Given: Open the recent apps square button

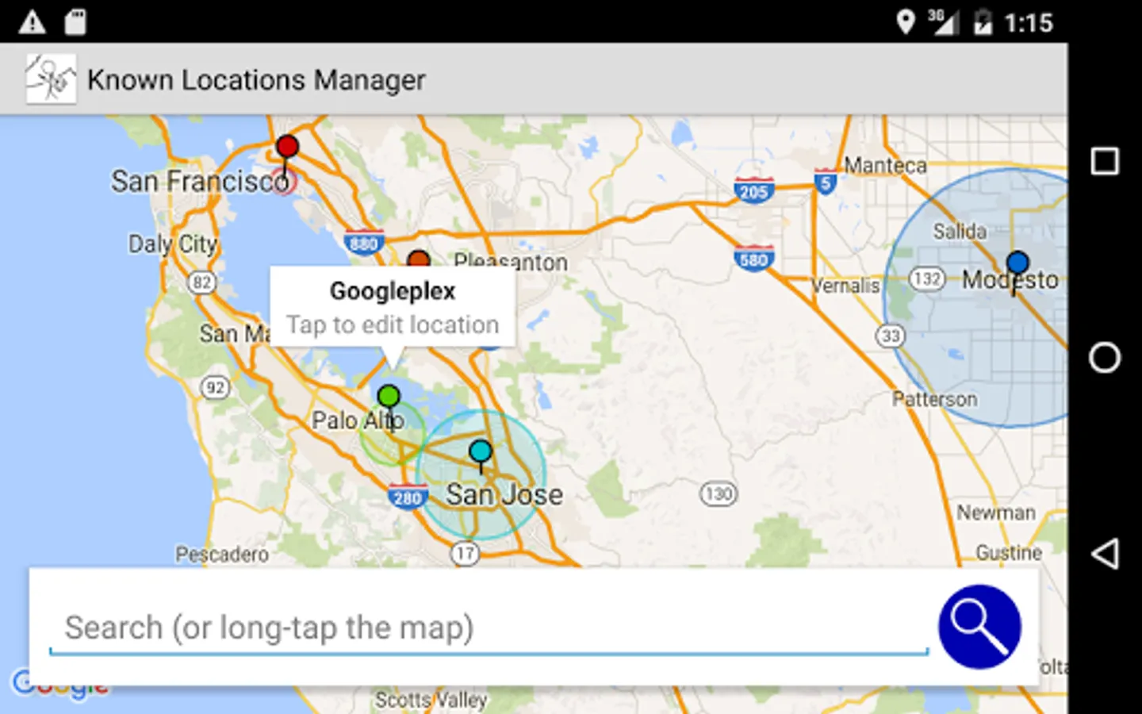Looking at the screenshot, I should click(1105, 161).
